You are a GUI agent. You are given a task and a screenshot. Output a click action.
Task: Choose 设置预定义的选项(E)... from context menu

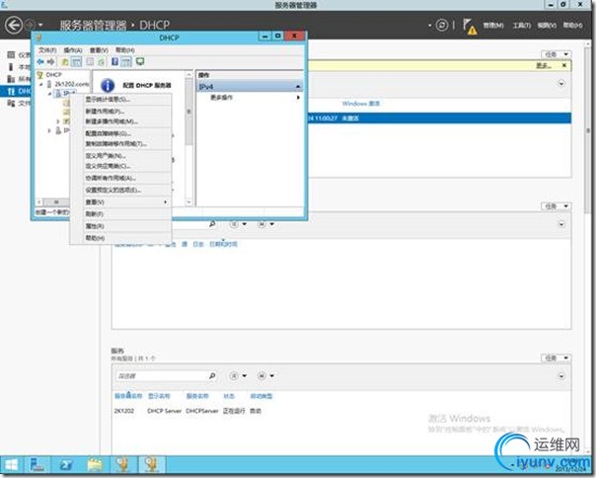tap(120, 190)
